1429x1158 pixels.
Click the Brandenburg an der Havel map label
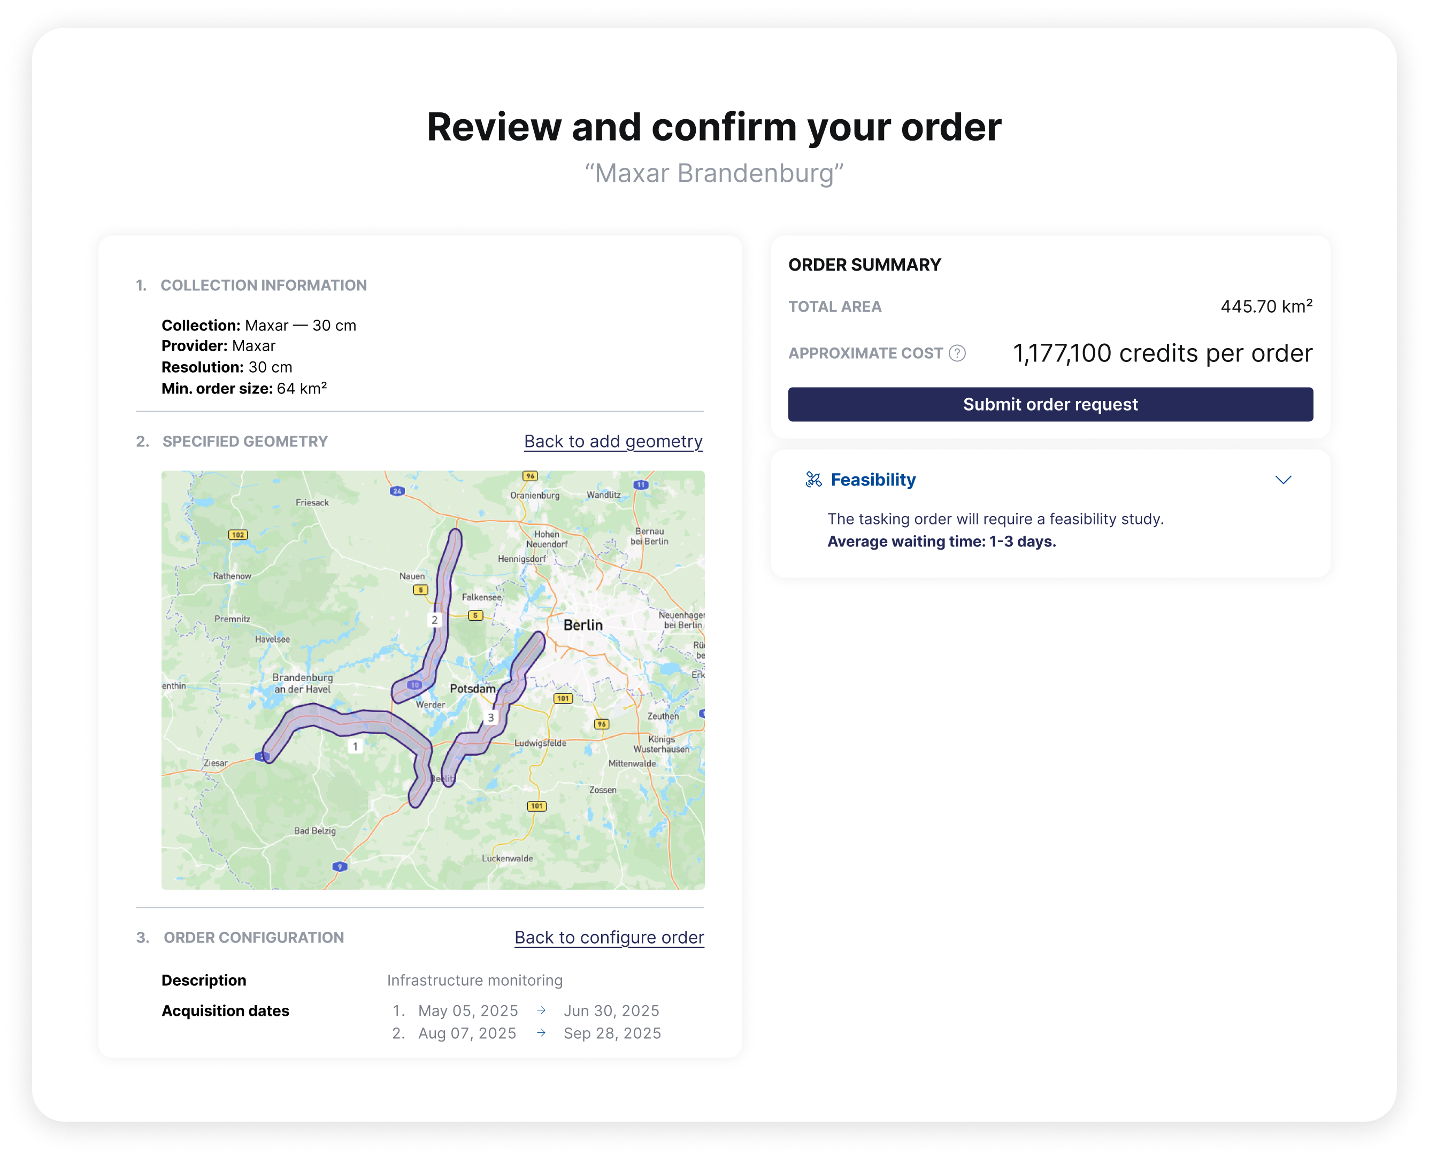pyautogui.click(x=302, y=683)
